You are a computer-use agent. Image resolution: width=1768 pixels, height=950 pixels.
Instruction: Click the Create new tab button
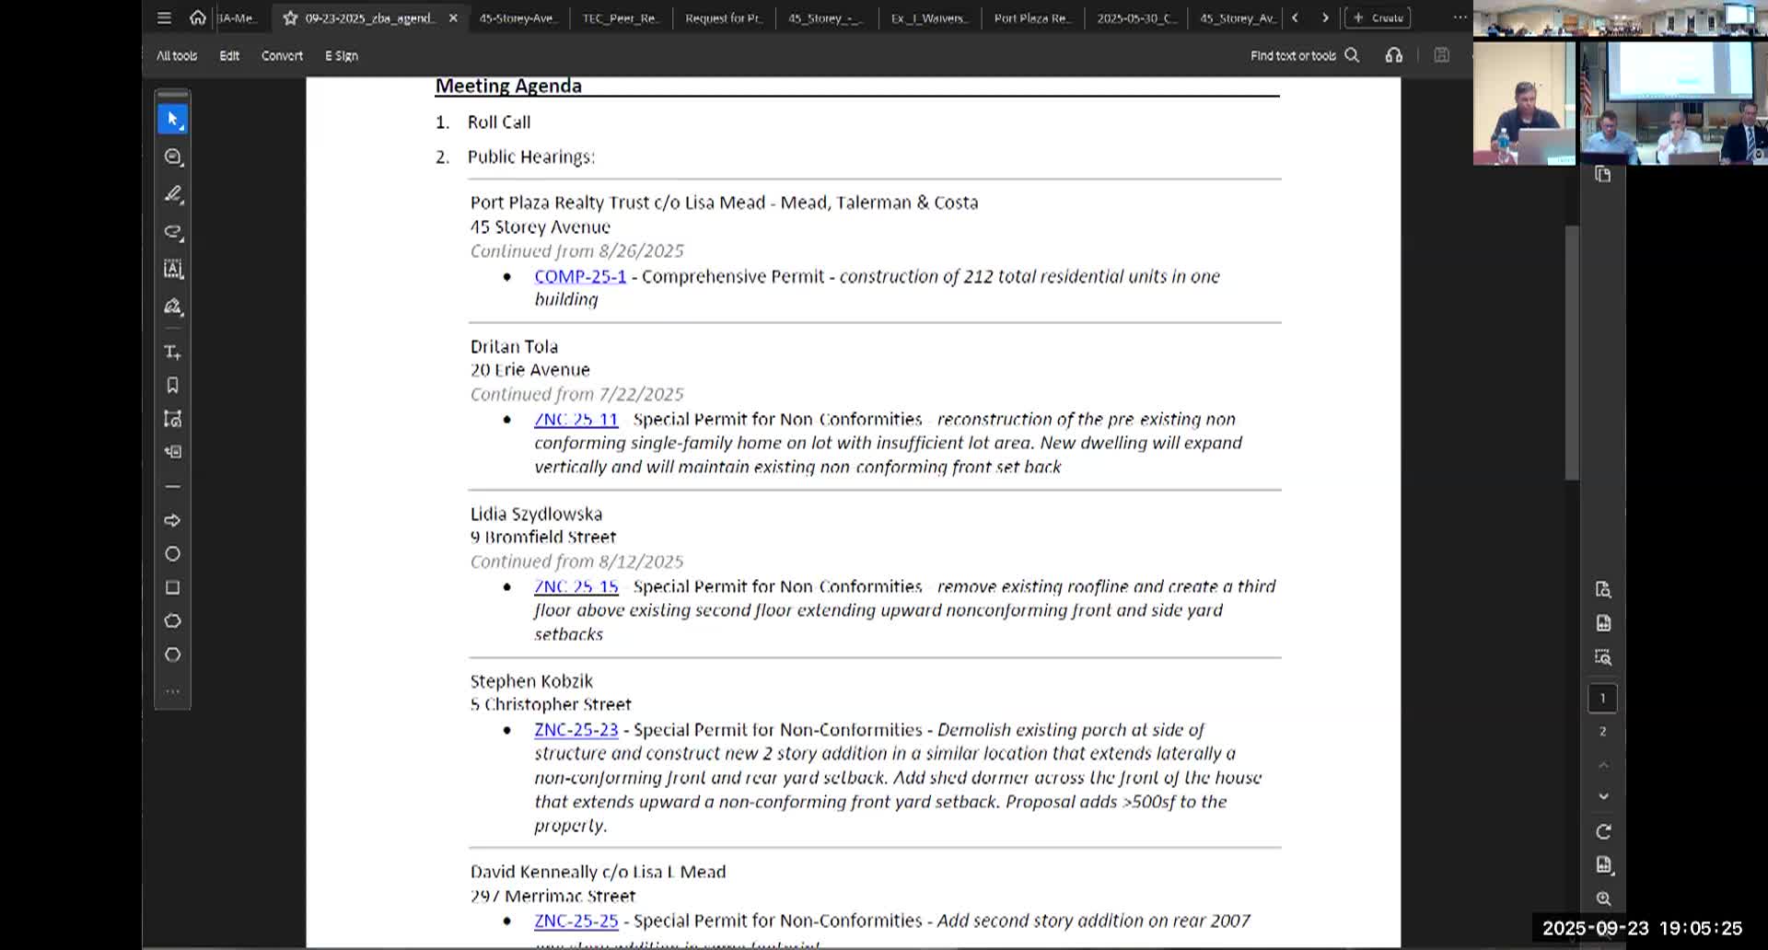(1378, 17)
